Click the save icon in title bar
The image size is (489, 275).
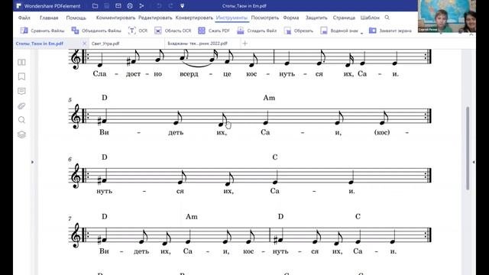pyautogui.click(x=107, y=6)
